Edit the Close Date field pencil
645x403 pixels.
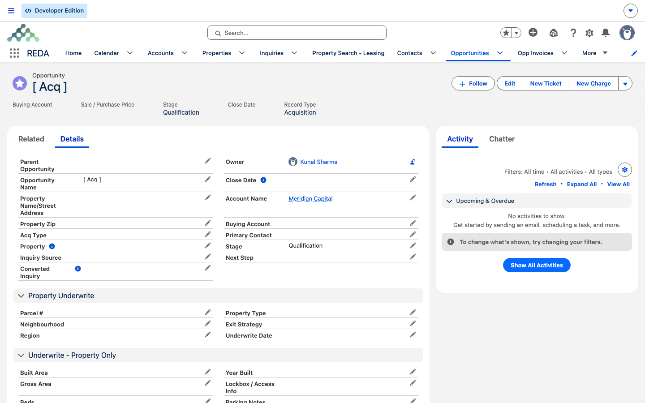coord(413,179)
